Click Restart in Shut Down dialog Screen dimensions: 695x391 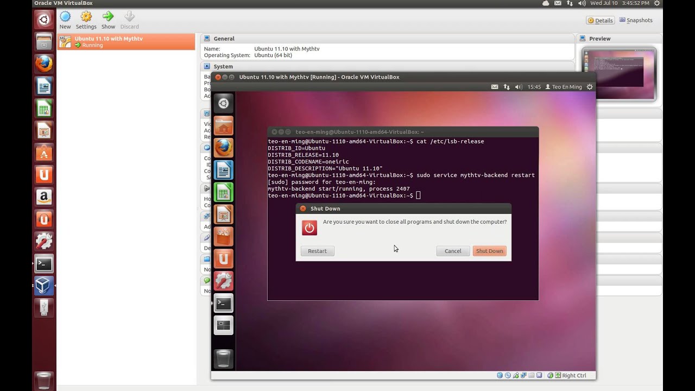(317, 251)
